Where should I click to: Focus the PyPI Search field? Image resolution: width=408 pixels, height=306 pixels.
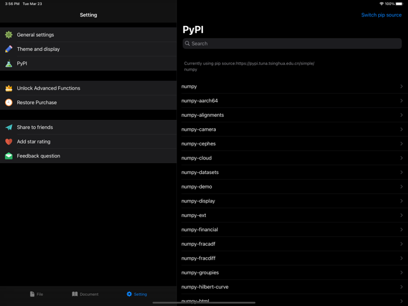coord(292,44)
